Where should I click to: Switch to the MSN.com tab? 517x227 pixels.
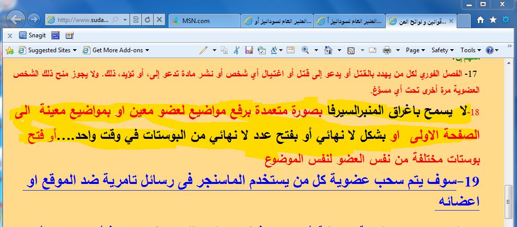(205, 21)
